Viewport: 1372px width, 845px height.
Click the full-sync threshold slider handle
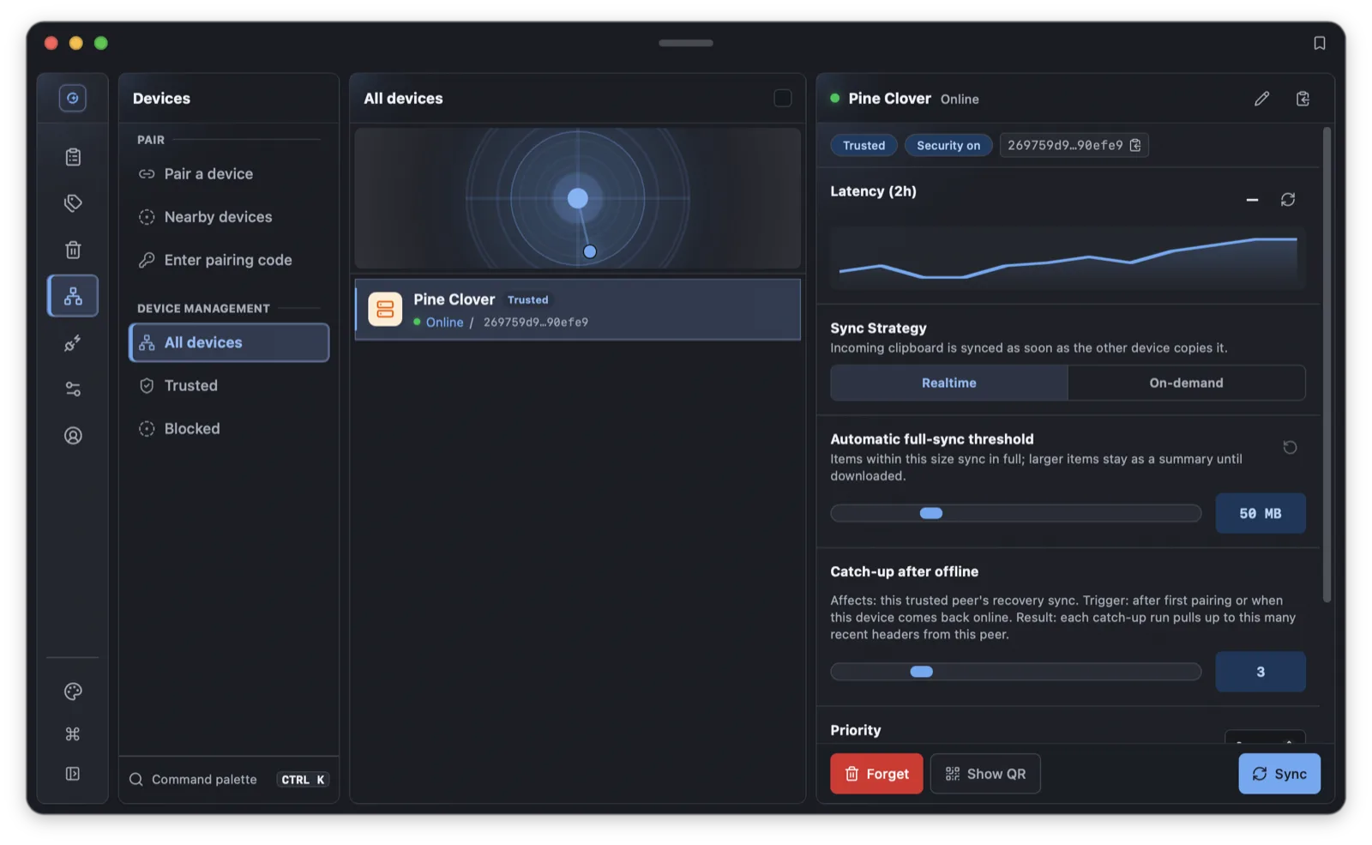931,513
